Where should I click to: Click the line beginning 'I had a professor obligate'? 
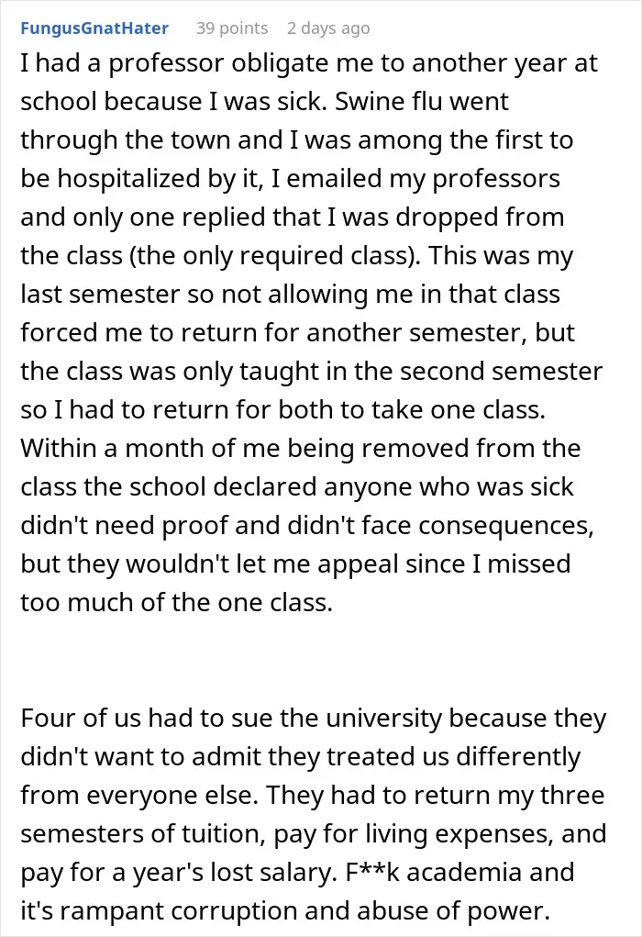coord(309,63)
